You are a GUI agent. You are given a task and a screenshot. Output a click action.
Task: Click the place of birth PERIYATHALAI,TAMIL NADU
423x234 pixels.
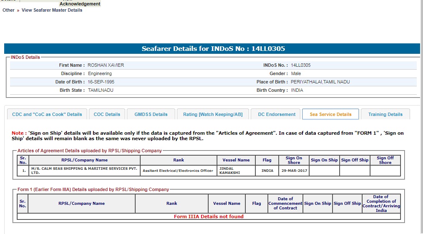(320, 82)
